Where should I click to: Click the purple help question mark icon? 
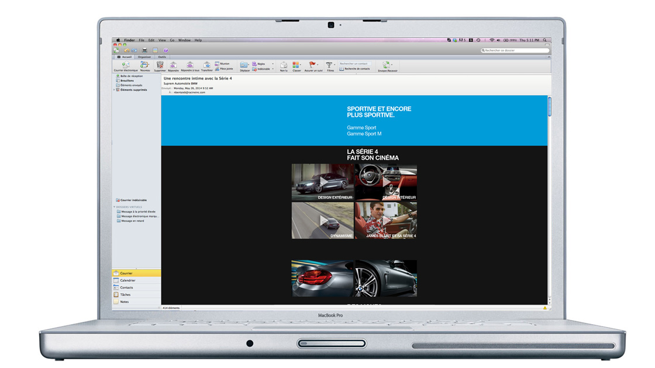(x=166, y=50)
